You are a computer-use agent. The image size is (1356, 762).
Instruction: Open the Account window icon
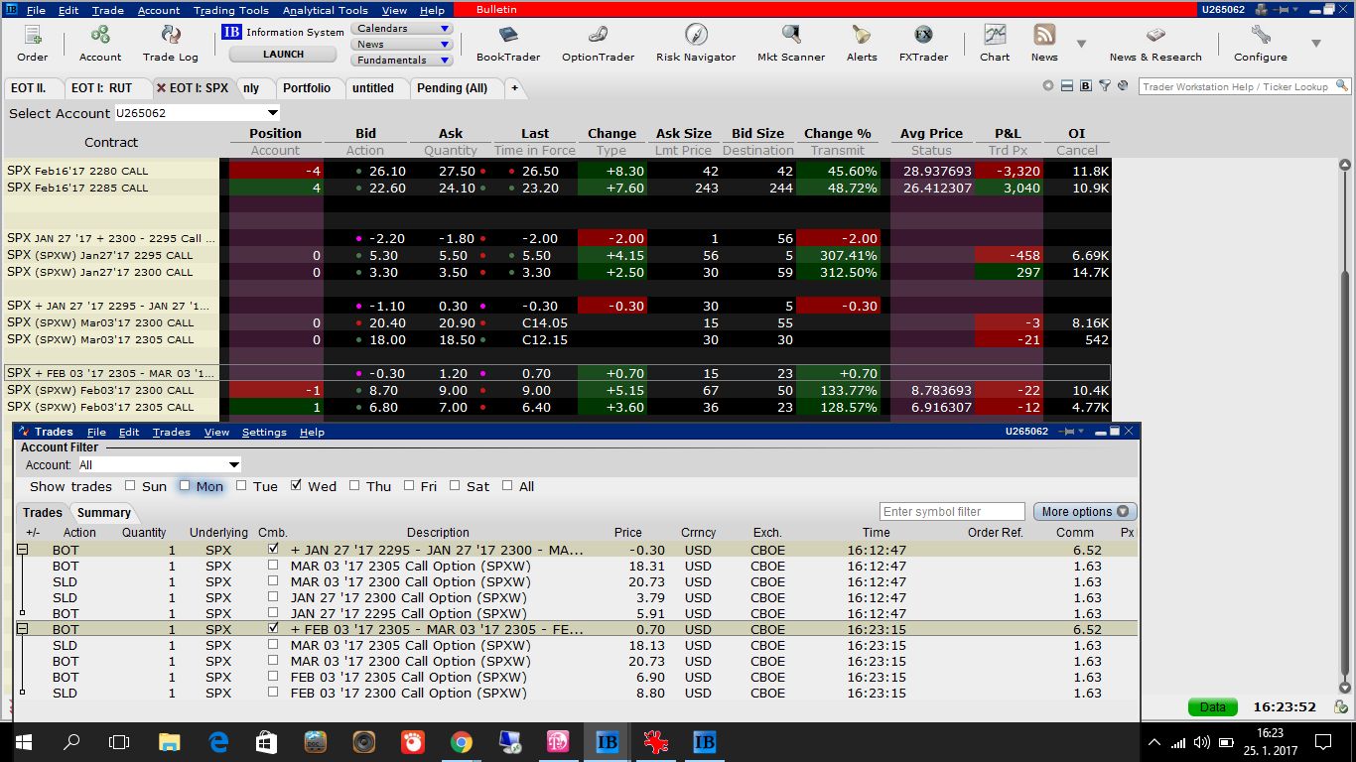(100, 43)
